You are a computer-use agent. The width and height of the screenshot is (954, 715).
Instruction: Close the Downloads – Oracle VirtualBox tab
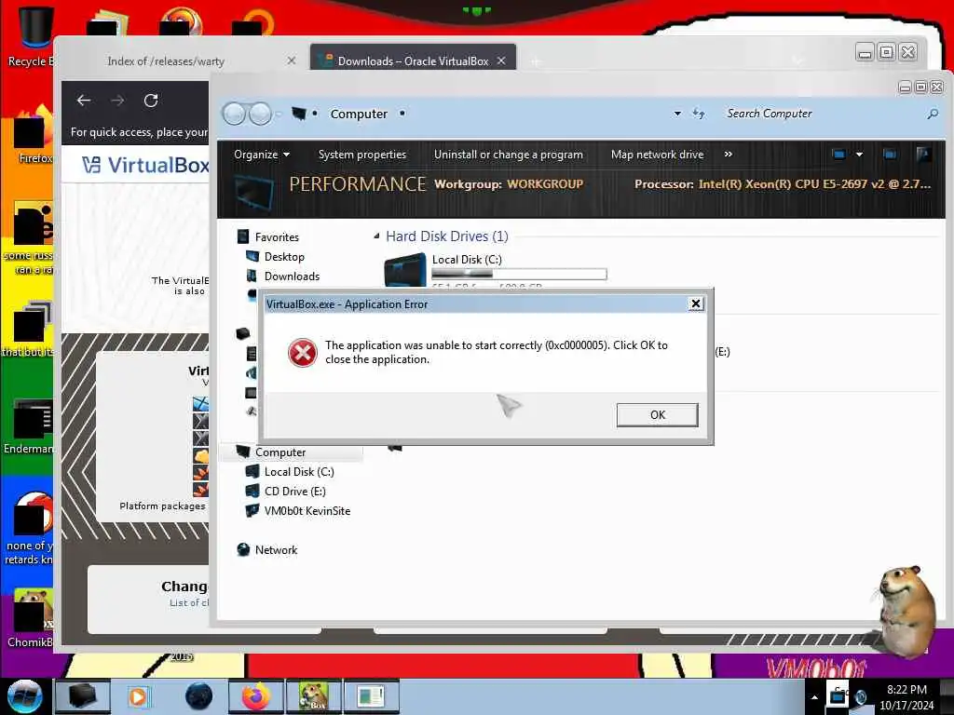coord(501,61)
